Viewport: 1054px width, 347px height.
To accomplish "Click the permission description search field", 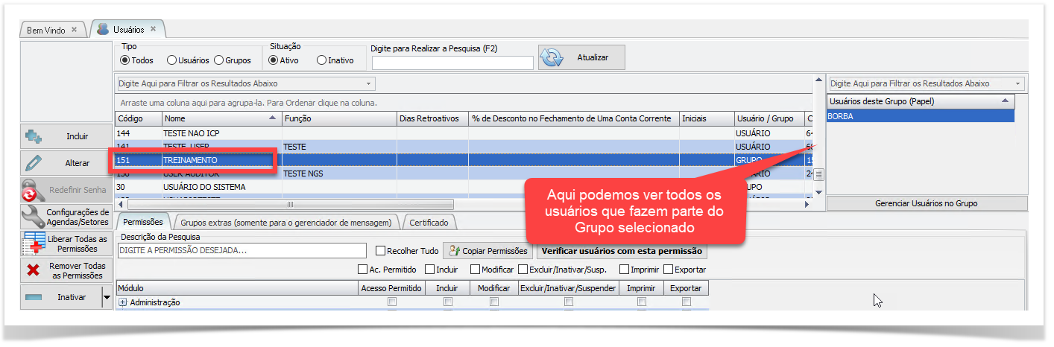I will click(242, 251).
